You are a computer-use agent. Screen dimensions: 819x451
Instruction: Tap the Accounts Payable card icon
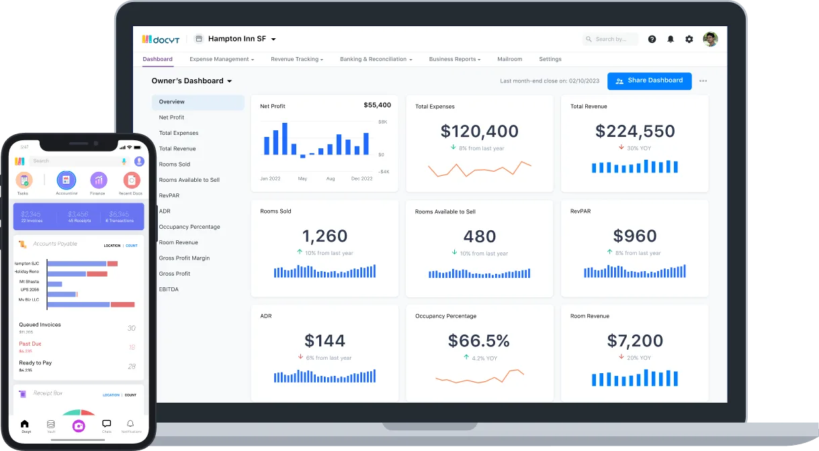tap(23, 244)
